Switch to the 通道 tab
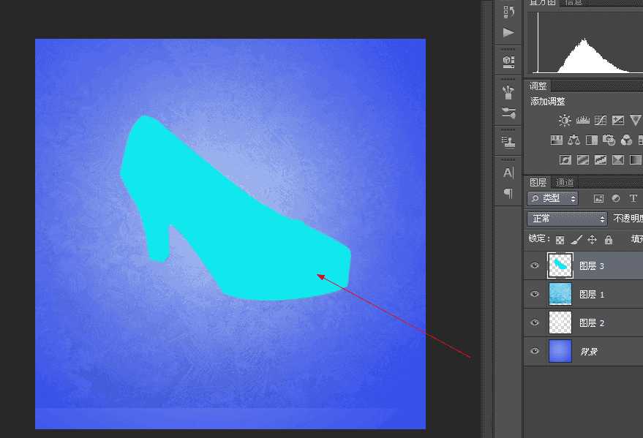 [565, 183]
